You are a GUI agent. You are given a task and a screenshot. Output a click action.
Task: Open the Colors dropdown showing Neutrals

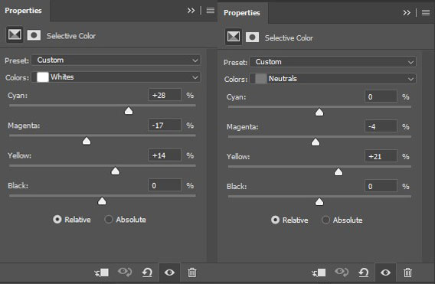332,79
